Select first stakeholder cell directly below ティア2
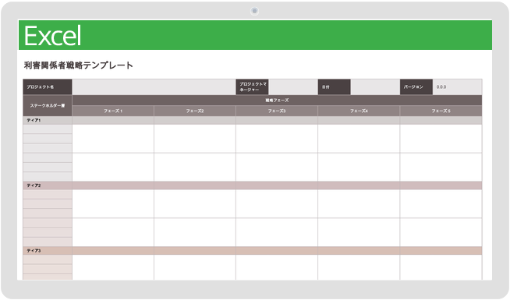The height and width of the screenshot is (300, 510). (x=48, y=194)
